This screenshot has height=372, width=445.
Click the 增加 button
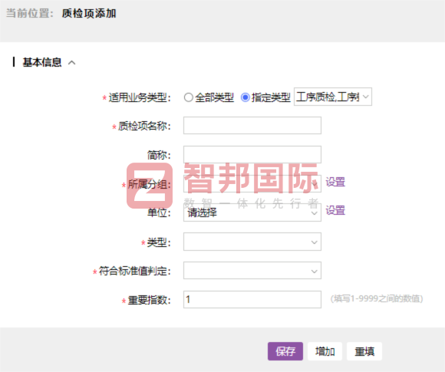point(325,351)
